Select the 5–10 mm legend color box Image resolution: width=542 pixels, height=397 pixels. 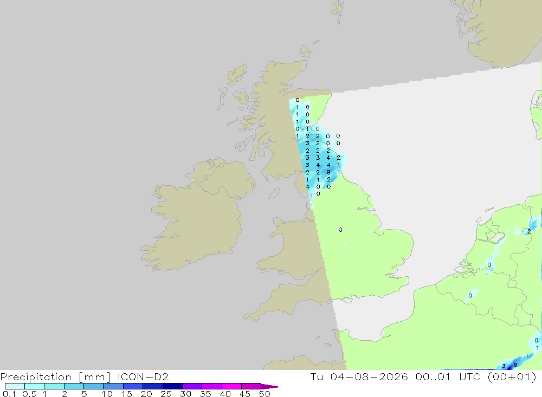click(x=93, y=386)
